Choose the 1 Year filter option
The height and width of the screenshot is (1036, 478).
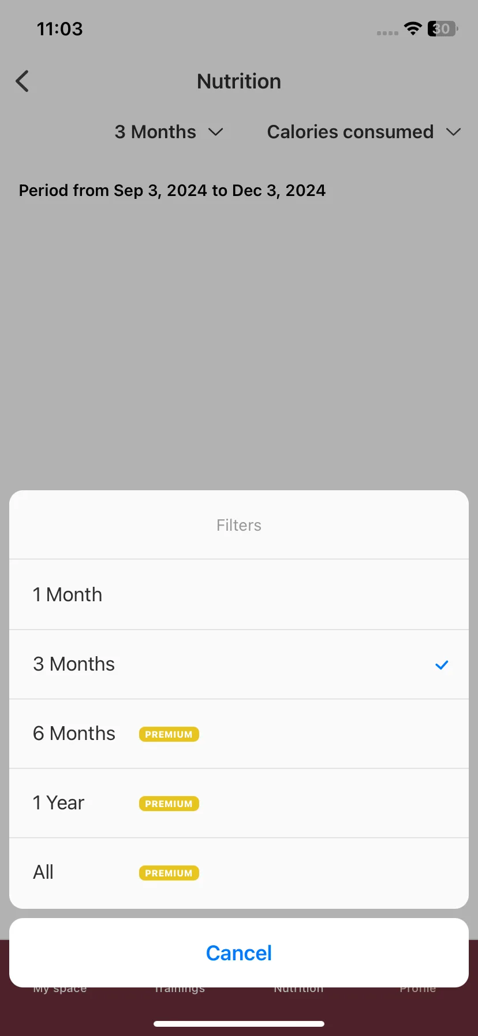coord(239,803)
